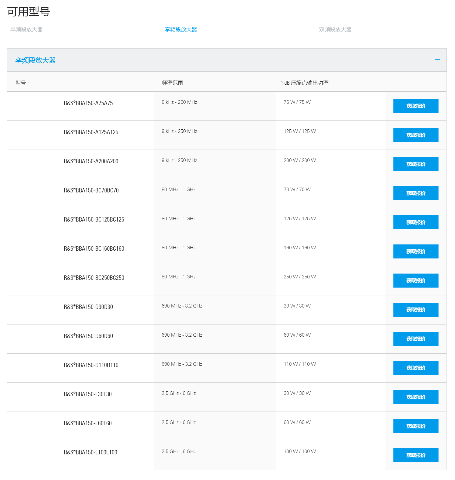Select model name R&S BBA150-E100E100
Image resolution: width=455 pixels, height=480 pixels.
click(91, 452)
